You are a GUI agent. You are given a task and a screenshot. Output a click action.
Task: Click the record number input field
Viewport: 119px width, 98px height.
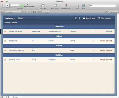tap(15, 5)
